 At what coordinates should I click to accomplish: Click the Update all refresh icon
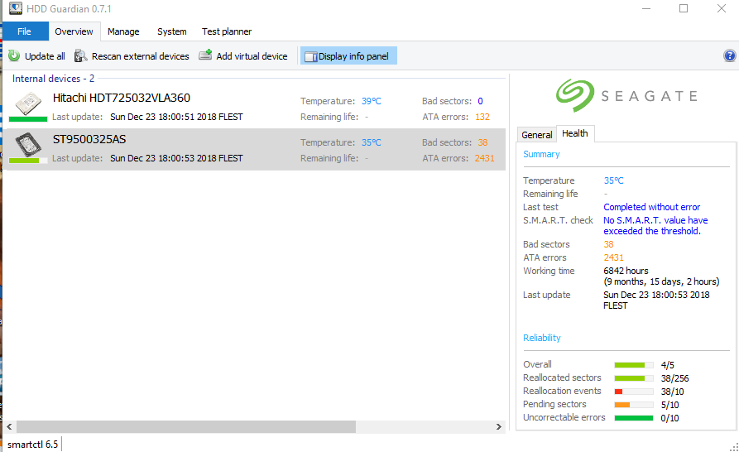[x=14, y=56]
